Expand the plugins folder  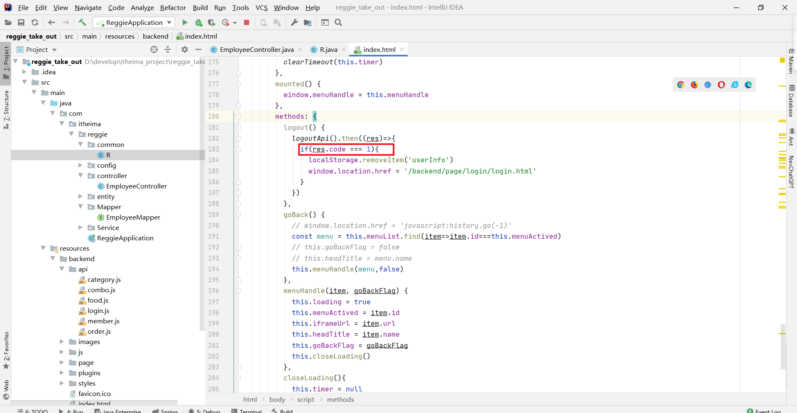(x=62, y=373)
